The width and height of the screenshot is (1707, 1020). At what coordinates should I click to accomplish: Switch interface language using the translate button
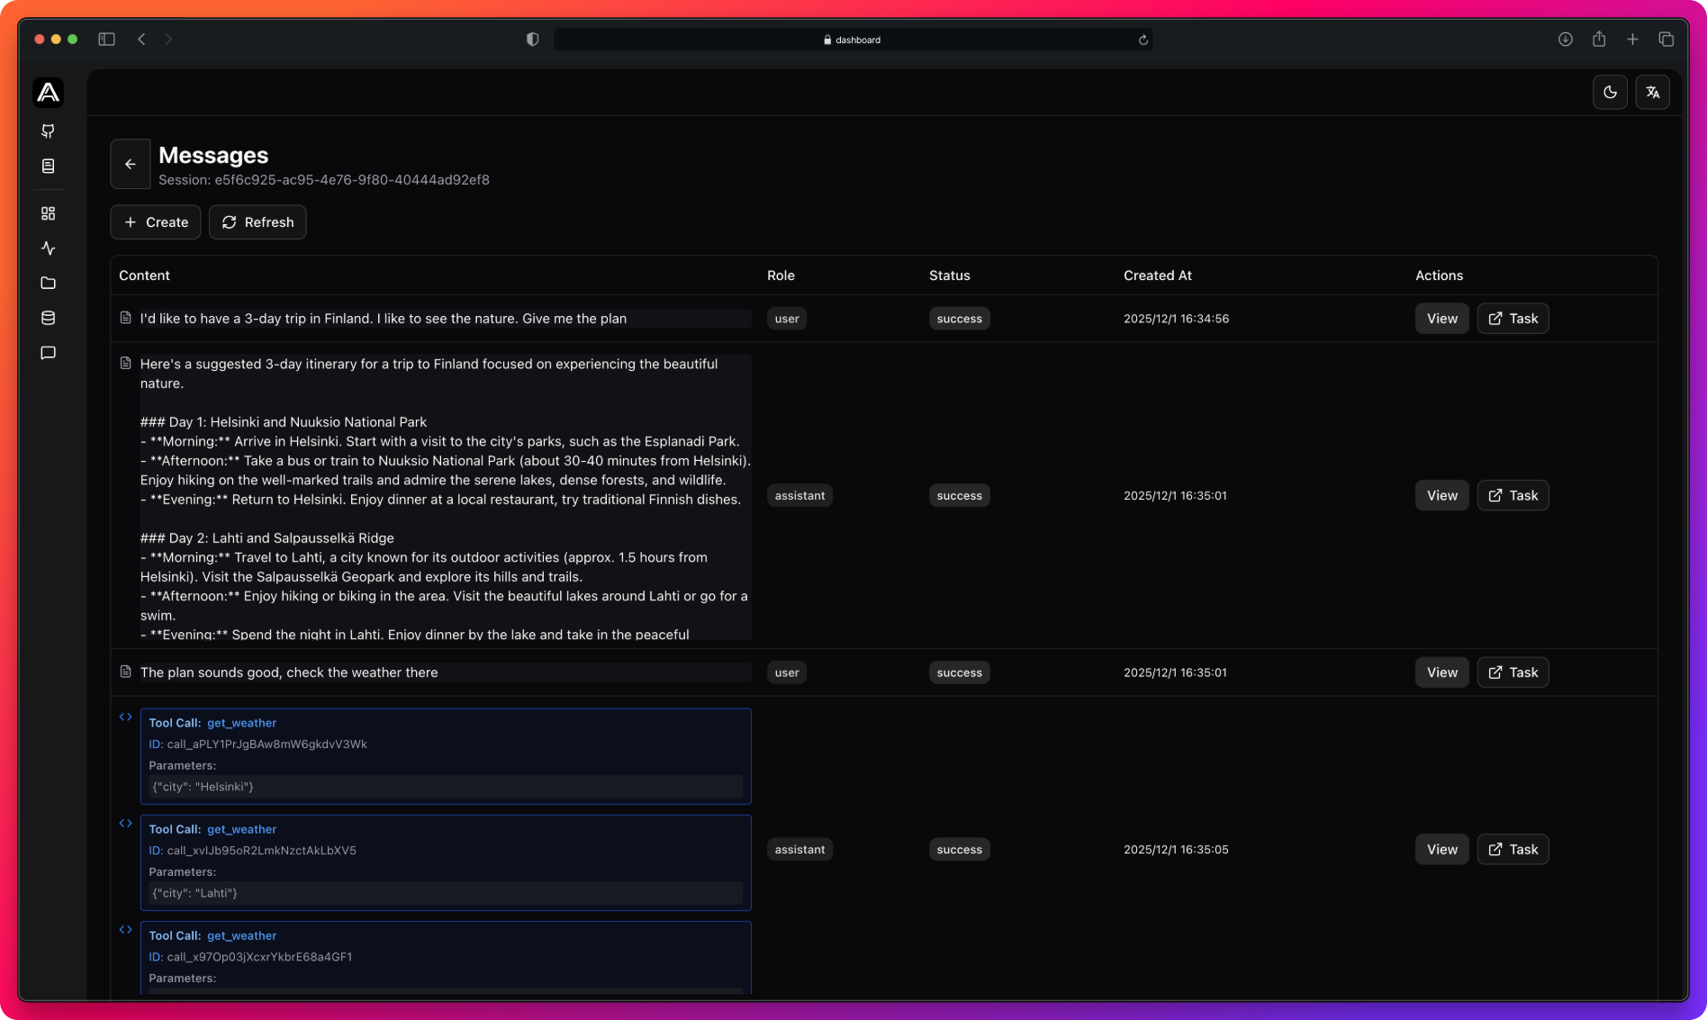point(1653,92)
